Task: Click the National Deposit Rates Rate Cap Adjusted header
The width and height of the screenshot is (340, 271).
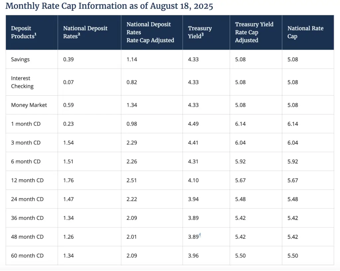Action: click(x=150, y=32)
